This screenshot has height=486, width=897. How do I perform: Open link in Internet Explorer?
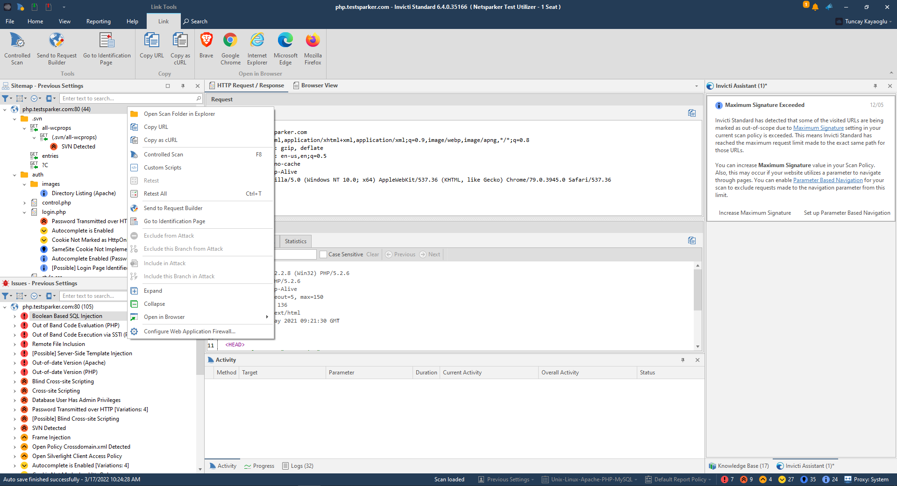pyautogui.click(x=257, y=49)
